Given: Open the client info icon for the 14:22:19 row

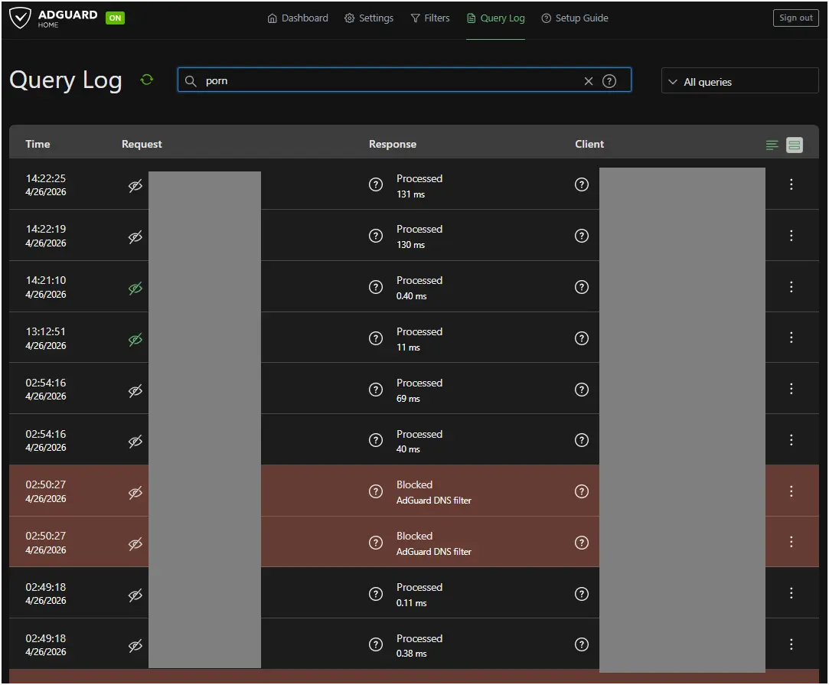Looking at the screenshot, I should point(582,236).
